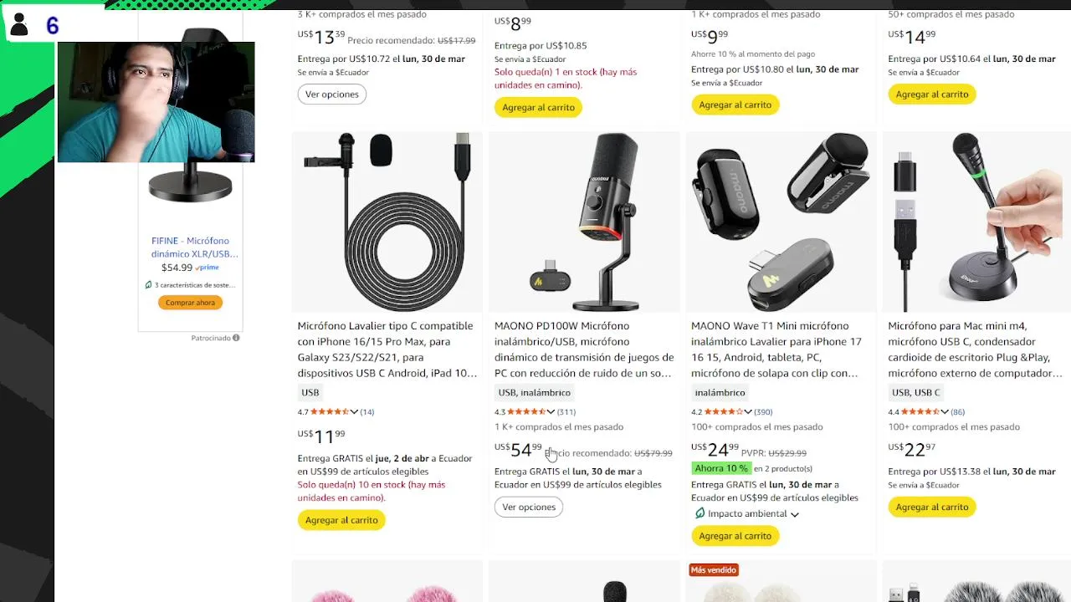
Task: Click Ver opciones for MAONO PD100W
Action: pos(529,507)
